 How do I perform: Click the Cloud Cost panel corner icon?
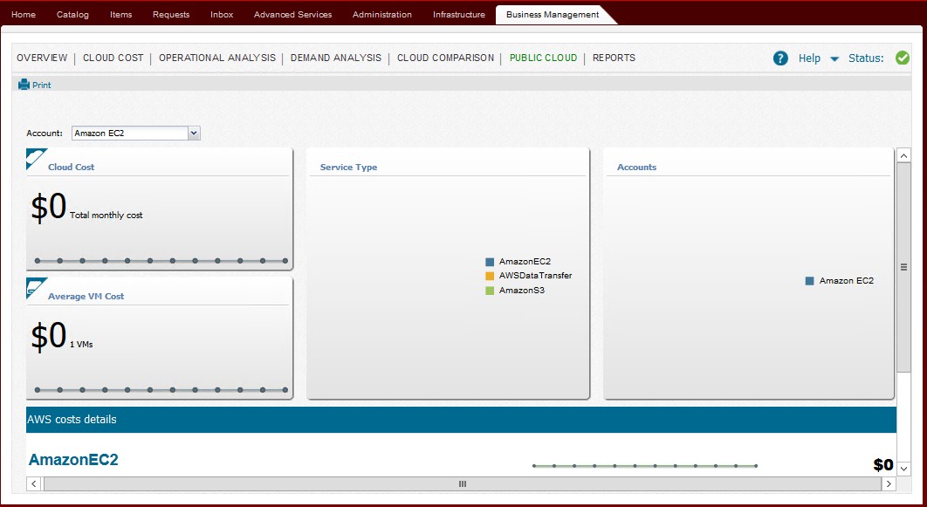[35, 158]
